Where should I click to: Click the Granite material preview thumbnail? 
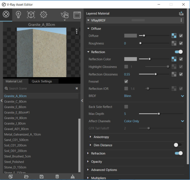tap(42, 52)
